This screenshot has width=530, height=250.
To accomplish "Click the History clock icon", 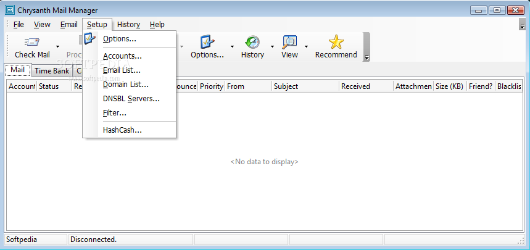I will pyautogui.click(x=252, y=43).
